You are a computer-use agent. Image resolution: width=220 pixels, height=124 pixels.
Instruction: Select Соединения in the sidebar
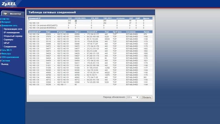(x=10, y=47)
